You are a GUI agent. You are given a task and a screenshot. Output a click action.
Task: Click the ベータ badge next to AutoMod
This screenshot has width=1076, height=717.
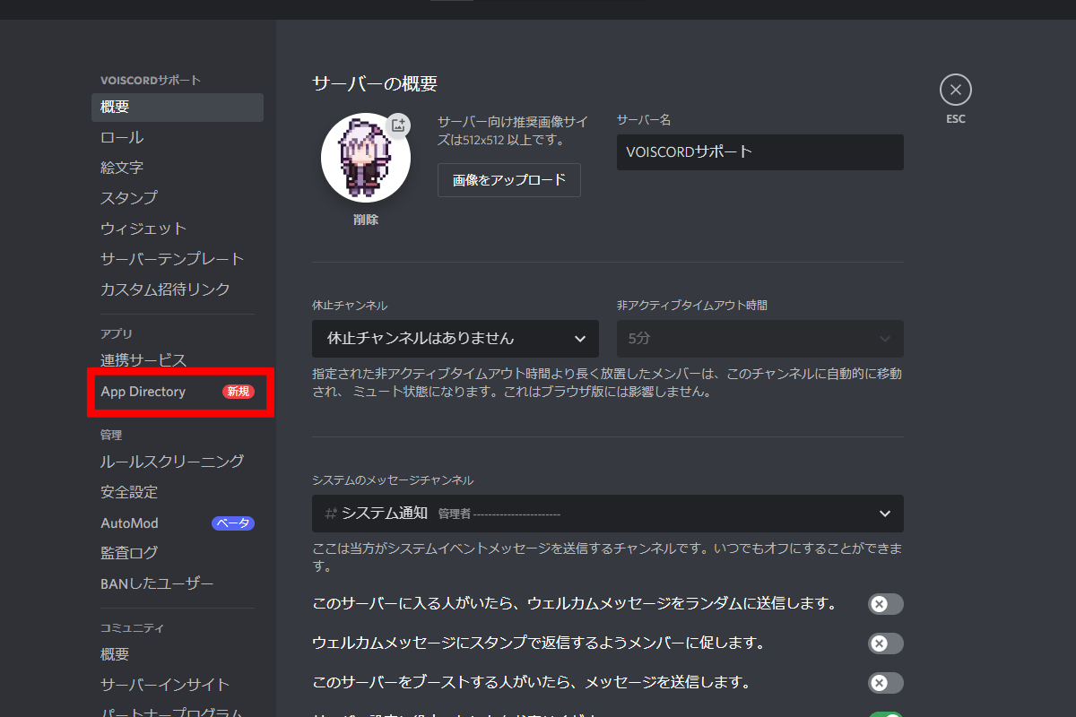233,523
